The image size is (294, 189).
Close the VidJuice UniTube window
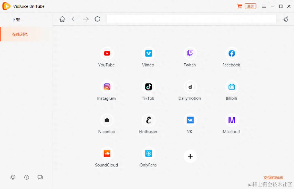coord(289,6)
